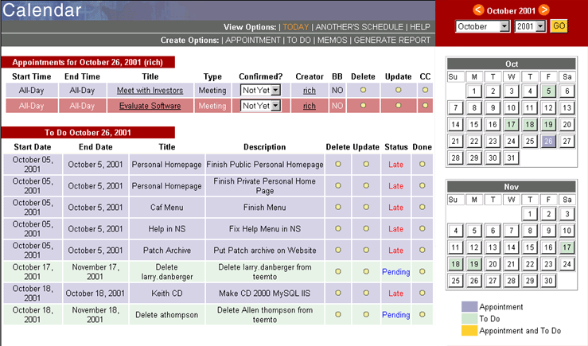
Task: Mark Finish Private Personal Home Page as done
Action: click(423, 185)
